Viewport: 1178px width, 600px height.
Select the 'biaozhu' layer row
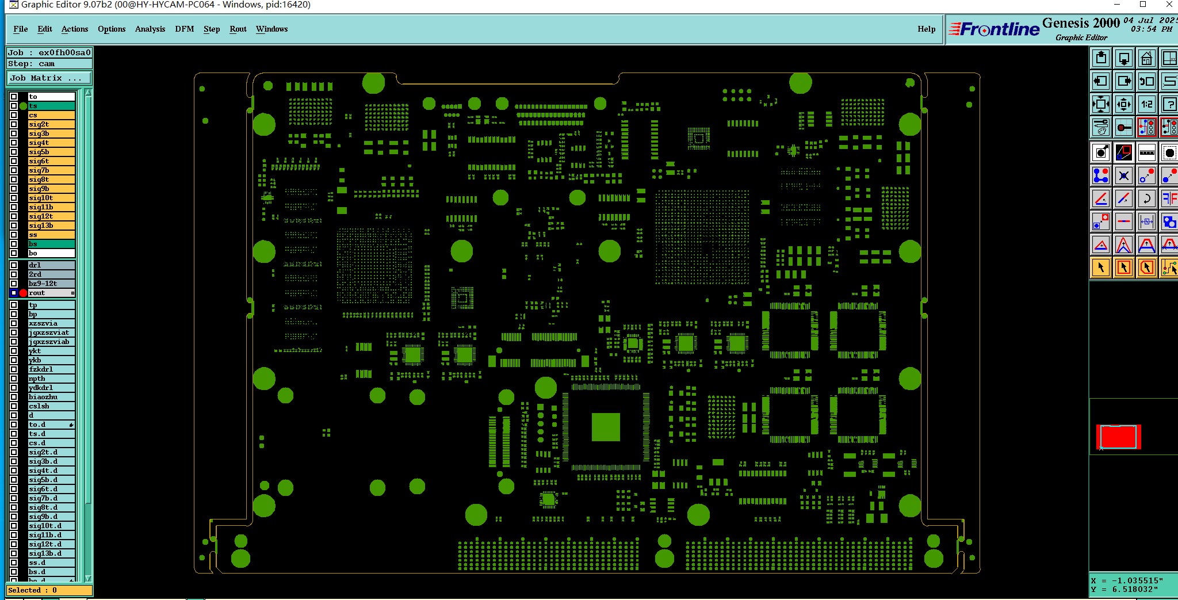52,397
